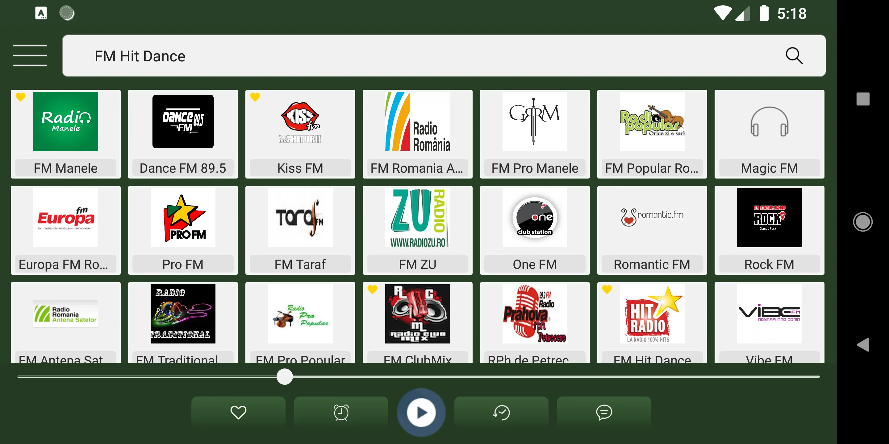889x444 pixels.
Task: Tap the Kiss FM label
Action: [x=300, y=168]
